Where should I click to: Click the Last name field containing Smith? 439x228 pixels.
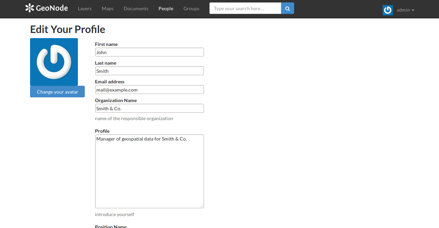150,71
